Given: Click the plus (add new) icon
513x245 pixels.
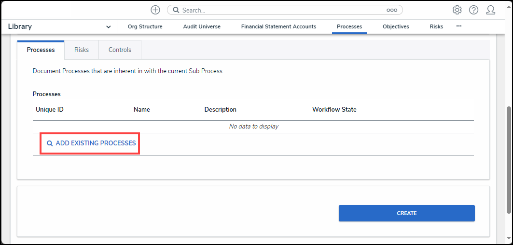Looking at the screenshot, I should [x=155, y=10].
